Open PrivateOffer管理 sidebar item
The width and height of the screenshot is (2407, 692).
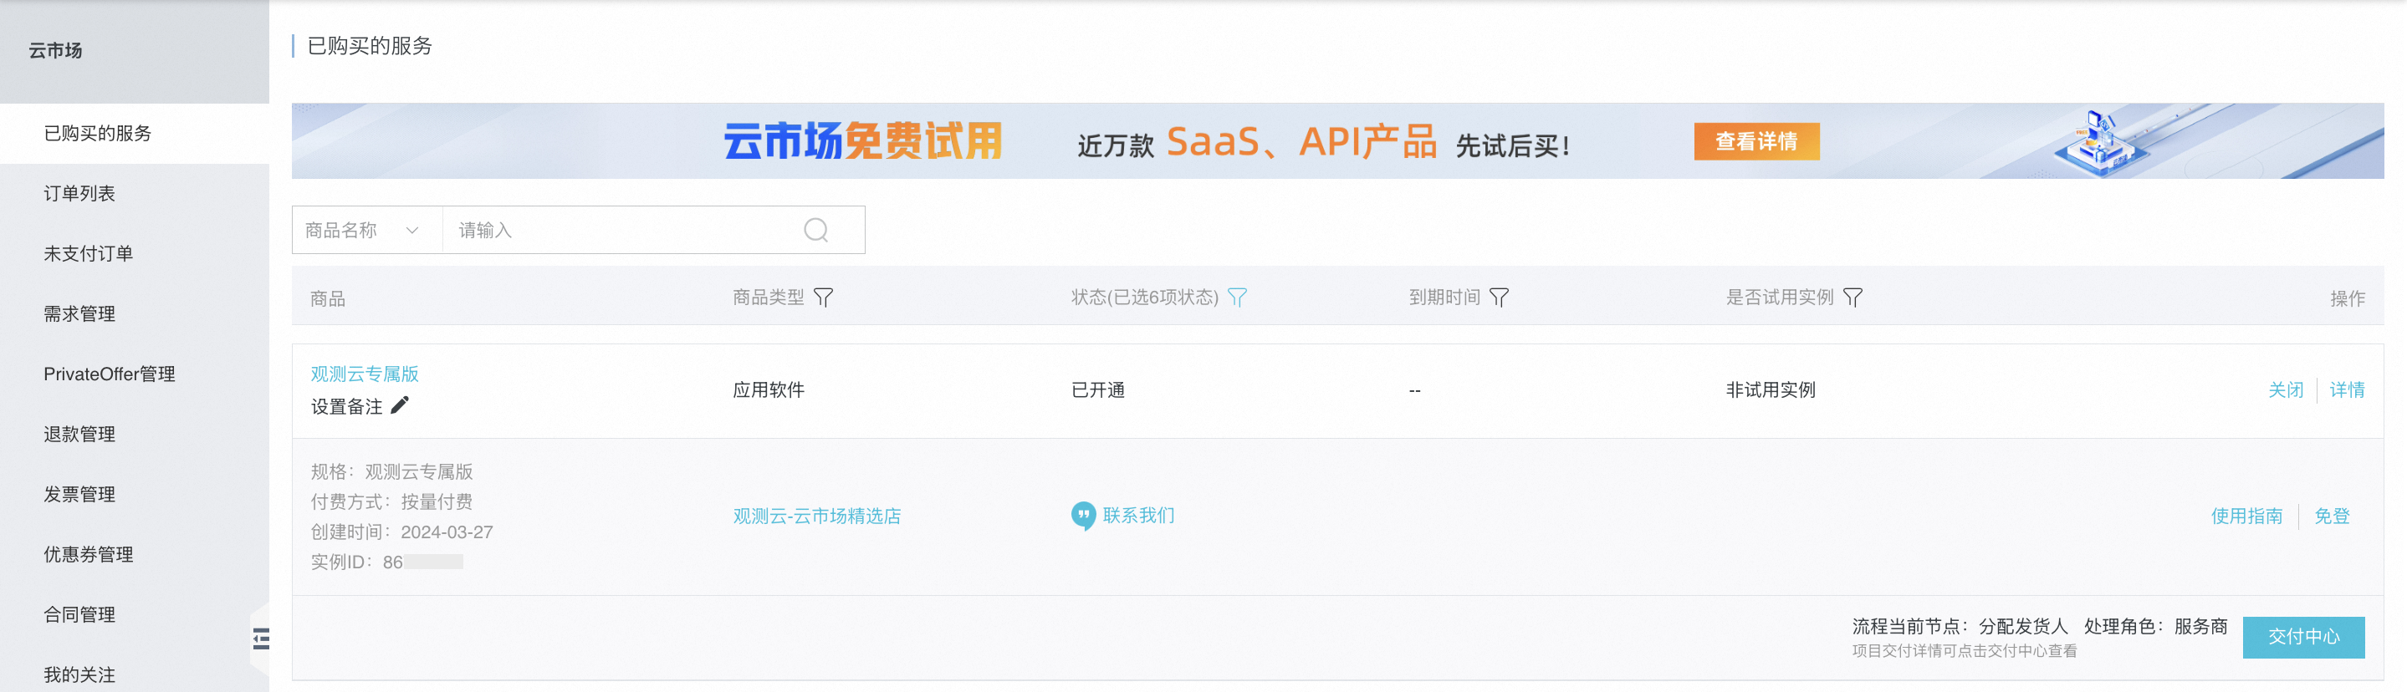pyautogui.click(x=110, y=374)
